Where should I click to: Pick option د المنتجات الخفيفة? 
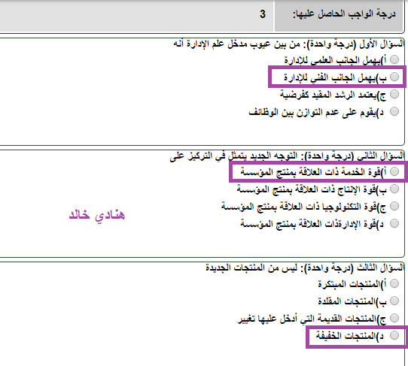tap(394, 335)
